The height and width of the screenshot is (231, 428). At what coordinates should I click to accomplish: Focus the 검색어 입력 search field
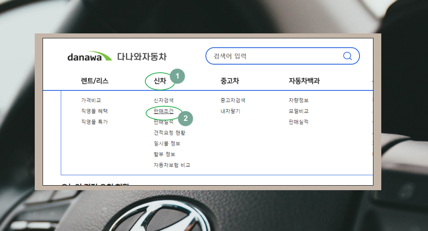[x=282, y=56]
